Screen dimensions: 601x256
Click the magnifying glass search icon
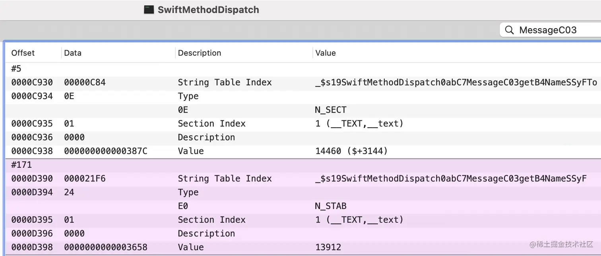509,30
